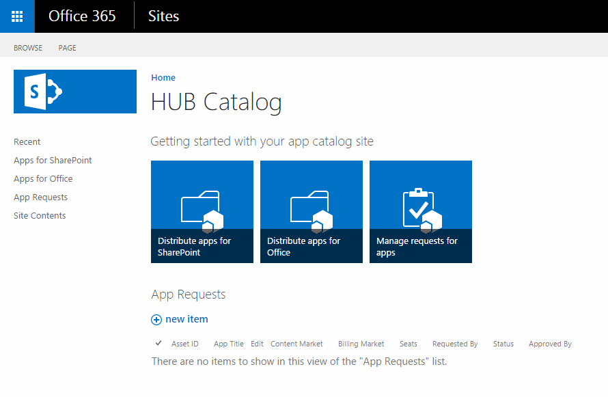Open the app launcher waffle icon

coord(17,16)
